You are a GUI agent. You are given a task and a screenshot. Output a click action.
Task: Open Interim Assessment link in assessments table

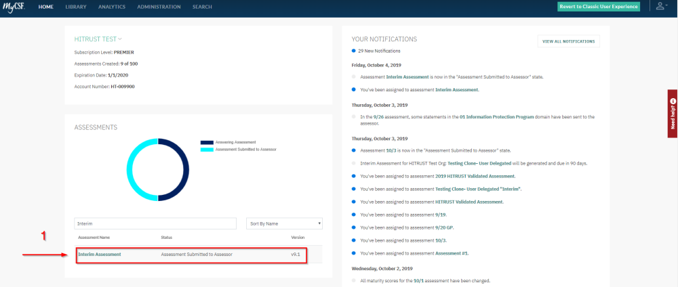click(x=100, y=255)
